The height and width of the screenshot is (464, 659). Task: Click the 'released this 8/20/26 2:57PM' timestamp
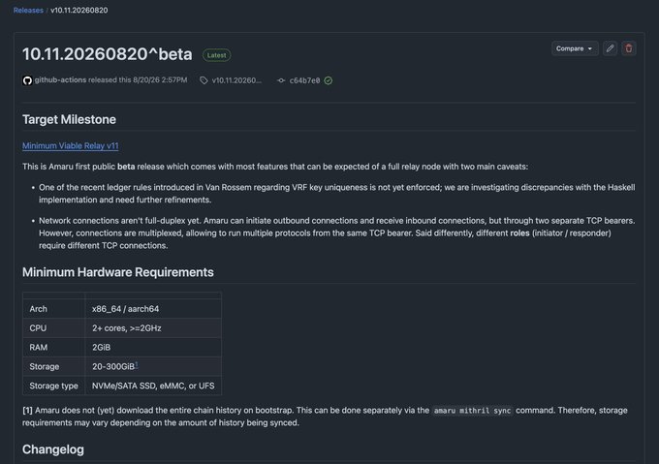pos(138,79)
